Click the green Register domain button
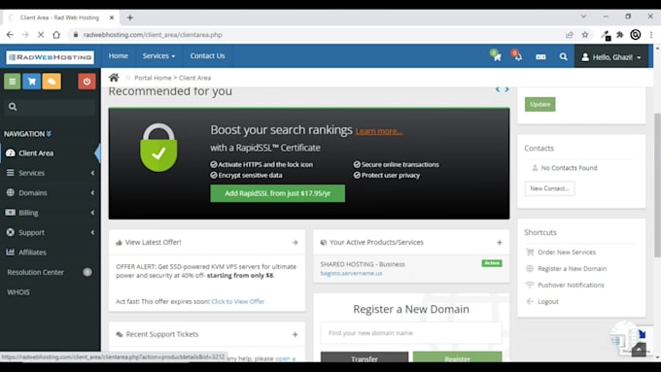Viewport: 661px width, 372px height. (458, 357)
